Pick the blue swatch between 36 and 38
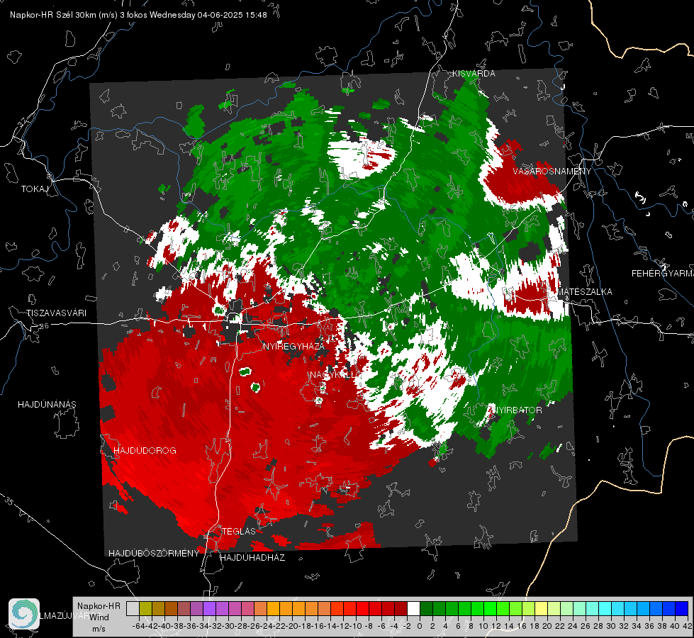Screen dimensions: 694x638 click(656, 608)
